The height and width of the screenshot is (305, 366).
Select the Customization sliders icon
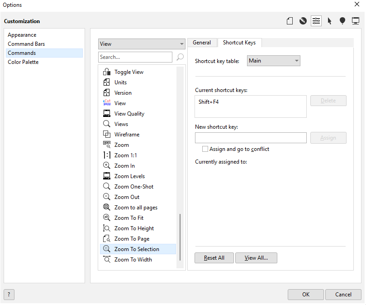click(x=316, y=21)
